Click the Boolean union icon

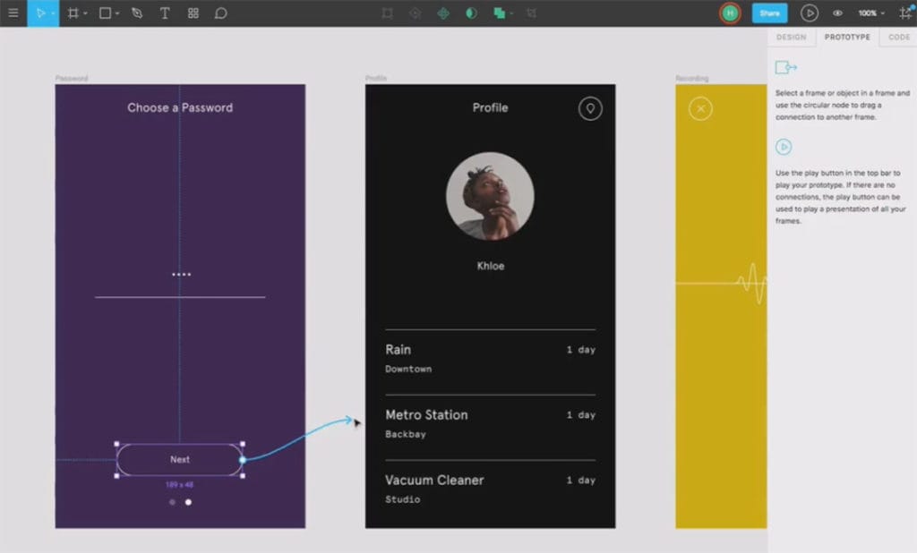coord(500,13)
